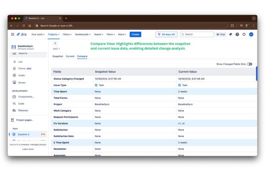Switch to the Snapshot tab
The height and width of the screenshot is (177, 265).
58,56
